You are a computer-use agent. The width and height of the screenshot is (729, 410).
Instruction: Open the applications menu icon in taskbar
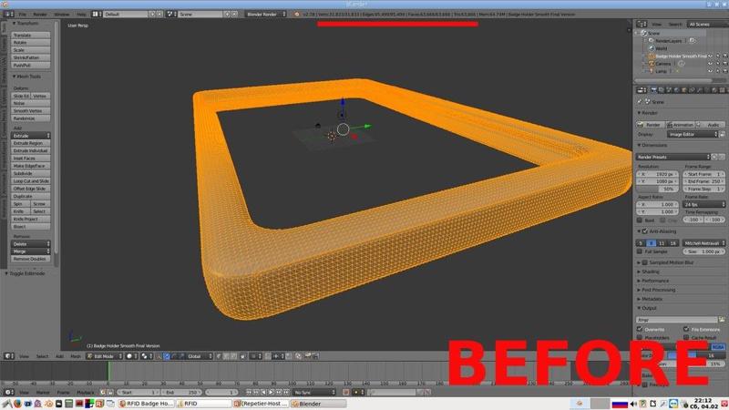6,404
